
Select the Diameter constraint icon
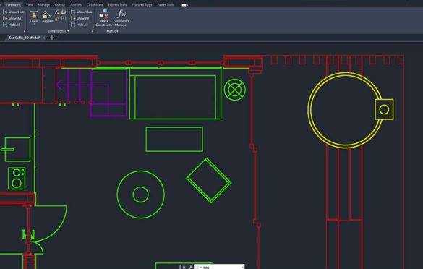coord(64,12)
